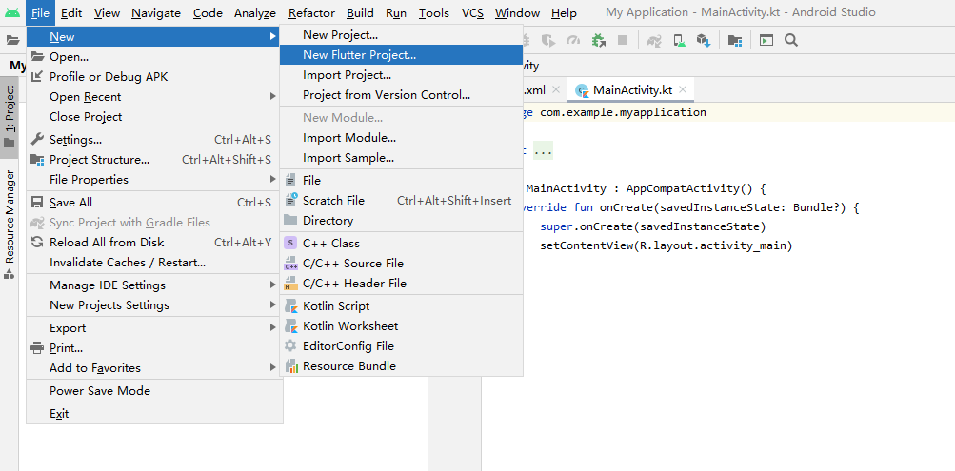The width and height of the screenshot is (955, 471).
Task: Click Exit in the File menu
Action: [x=154, y=413]
